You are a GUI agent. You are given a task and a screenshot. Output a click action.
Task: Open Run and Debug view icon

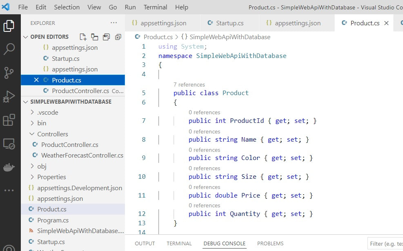tap(9, 97)
